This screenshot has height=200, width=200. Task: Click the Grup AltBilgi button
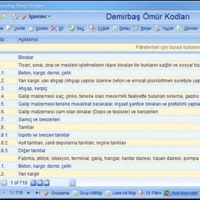[x=87, y=193]
